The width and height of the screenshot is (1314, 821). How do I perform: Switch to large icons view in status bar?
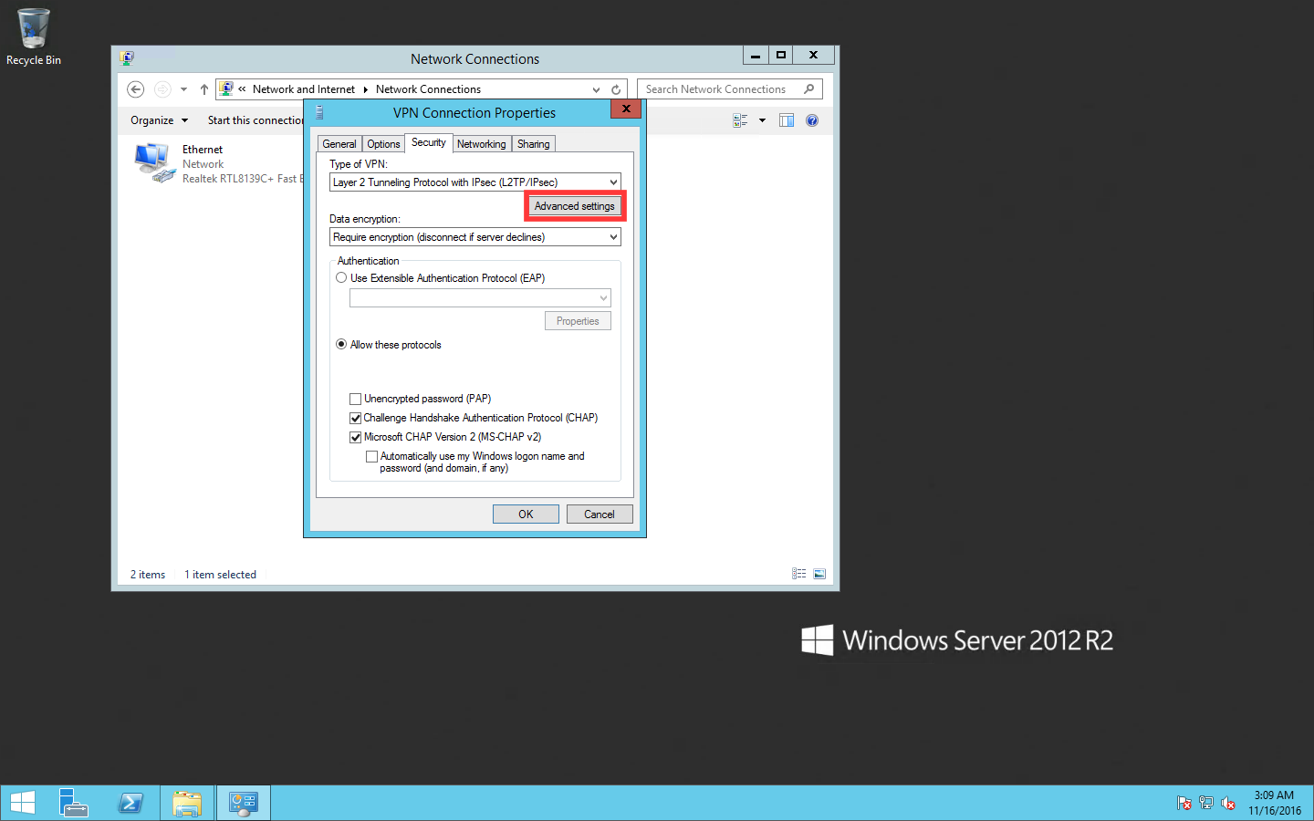tap(819, 574)
